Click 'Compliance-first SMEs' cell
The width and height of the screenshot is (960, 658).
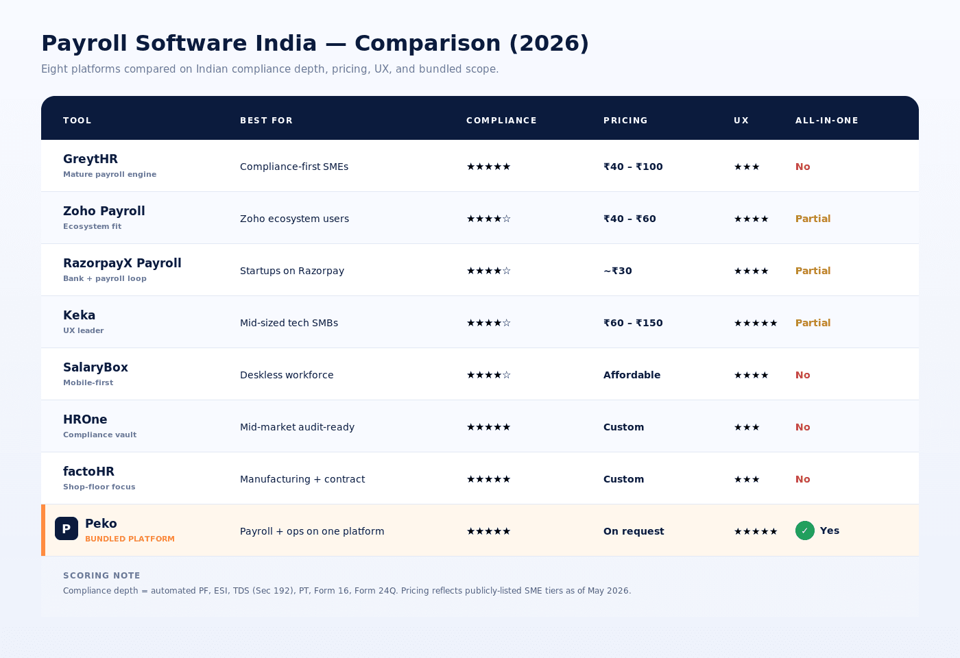(x=294, y=167)
